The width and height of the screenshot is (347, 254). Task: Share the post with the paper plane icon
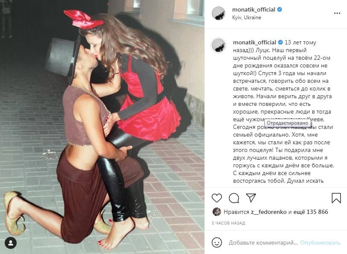click(x=251, y=198)
